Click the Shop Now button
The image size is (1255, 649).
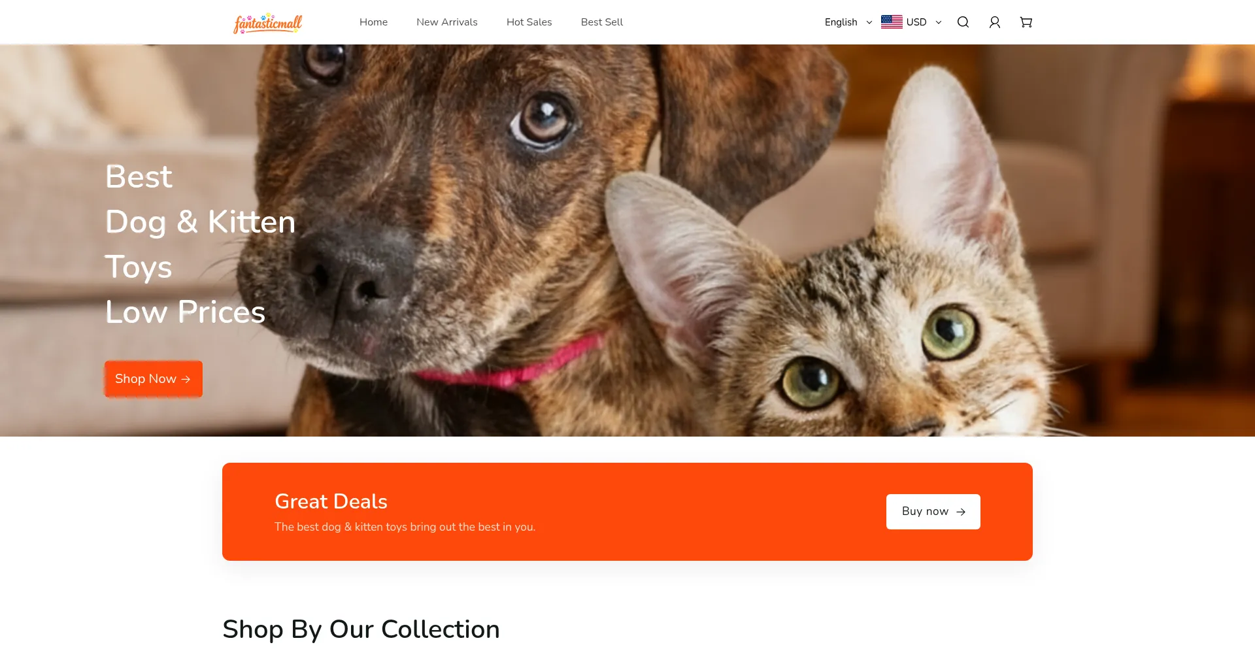coord(154,379)
